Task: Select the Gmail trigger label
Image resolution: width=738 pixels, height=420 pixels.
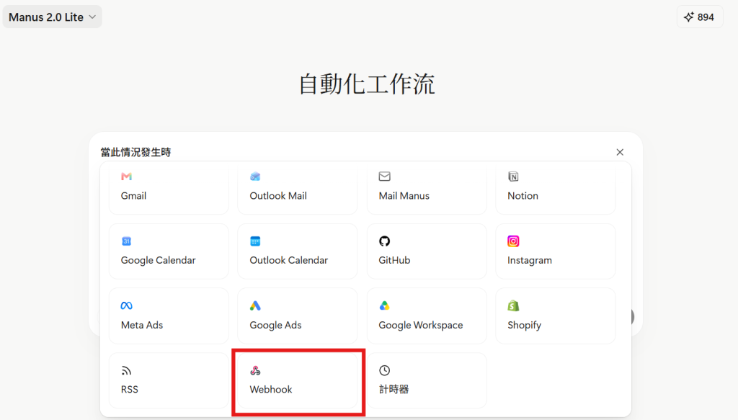Action: pos(133,196)
